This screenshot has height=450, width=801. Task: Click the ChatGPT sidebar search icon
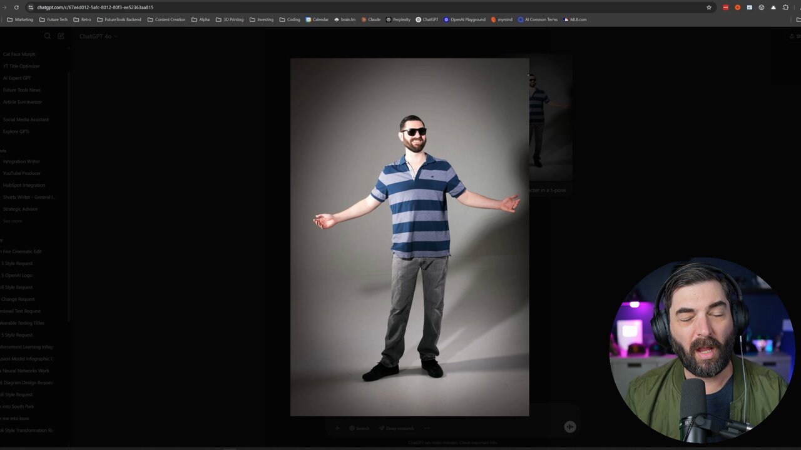[x=48, y=36]
